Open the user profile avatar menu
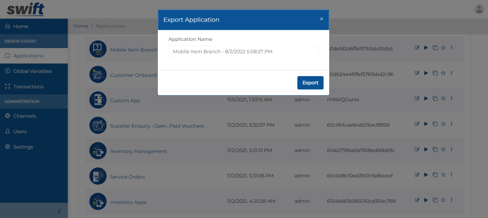 pos(479,9)
